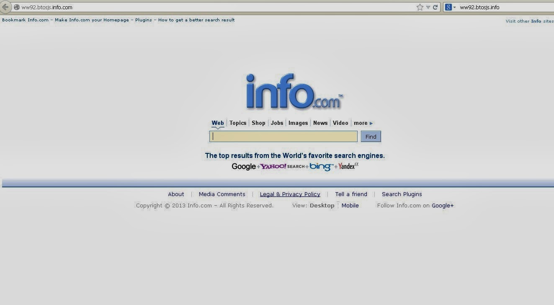Switch to the News tab
The image size is (554, 305).
(x=320, y=123)
